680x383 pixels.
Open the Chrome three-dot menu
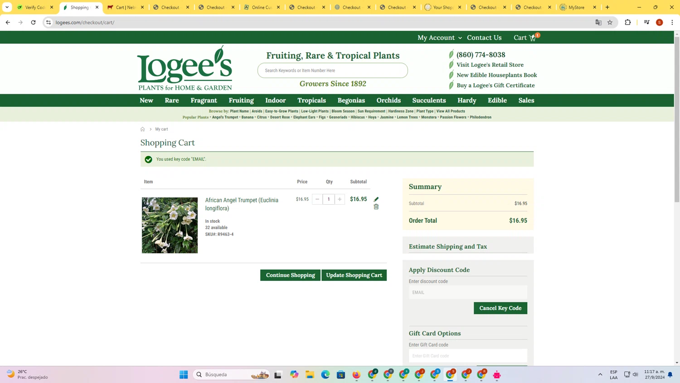(672, 22)
